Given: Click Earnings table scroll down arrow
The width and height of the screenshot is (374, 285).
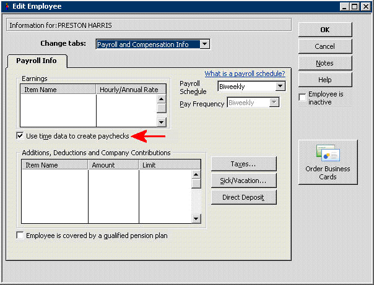Looking at the screenshot, I should (x=162, y=122).
